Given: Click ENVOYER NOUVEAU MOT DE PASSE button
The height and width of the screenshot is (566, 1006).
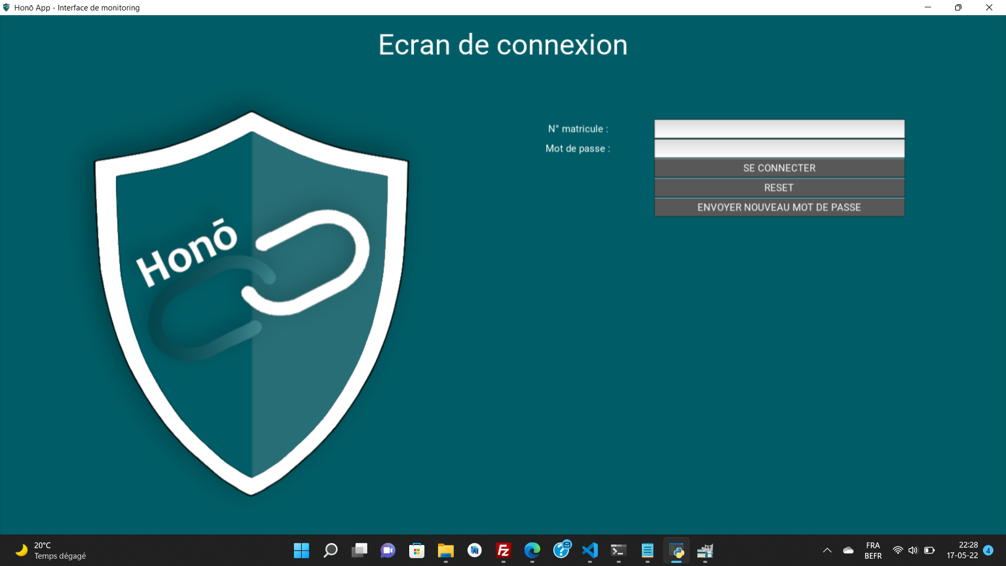Looking at the screenshot, I should [x=779, y=207].
